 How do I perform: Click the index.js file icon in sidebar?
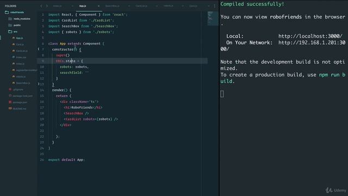14,64
